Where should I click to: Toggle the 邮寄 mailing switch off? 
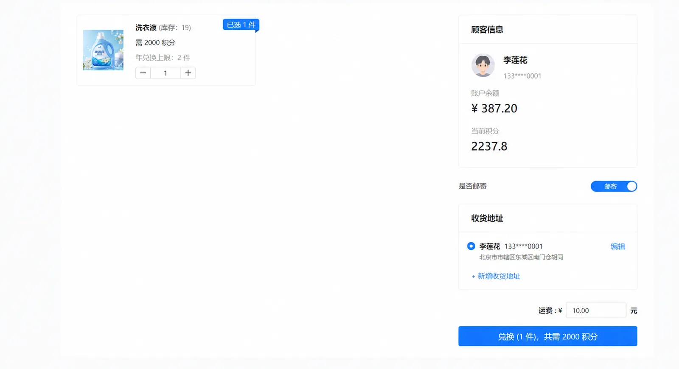[614, 186]
